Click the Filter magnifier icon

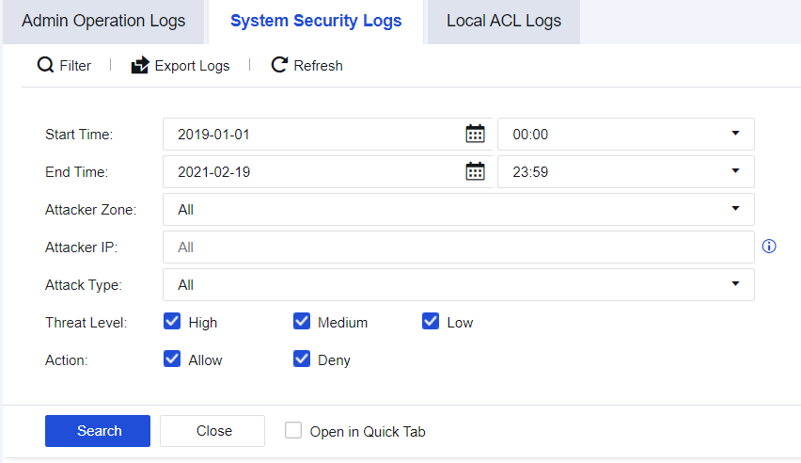[45, 65]
